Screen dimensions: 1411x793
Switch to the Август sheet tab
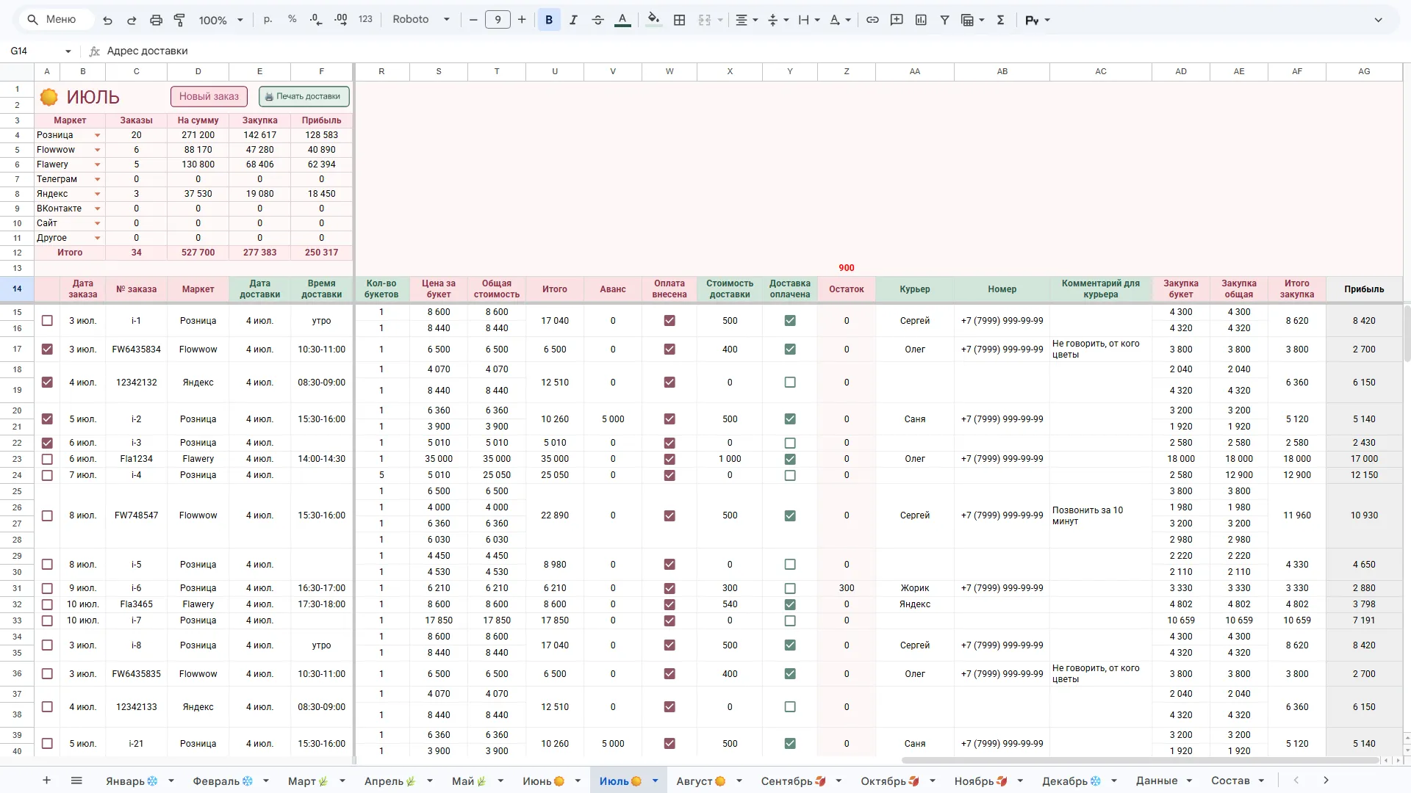click(x=700, y=781)
